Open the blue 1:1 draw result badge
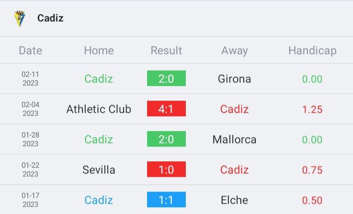The height and width of the screenshot is (214, 353). pyautogui.click(x=166, y=199)
